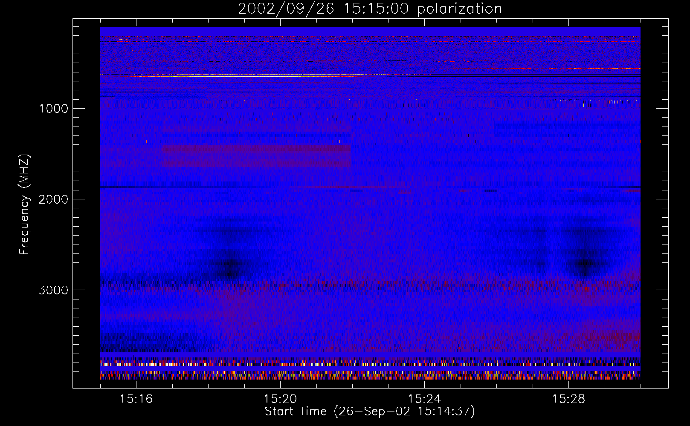The width and height of the screenshot is (690, 426).
Task: Click the dark red rectangular band near 1500 MHz
Action: [256, 155]
